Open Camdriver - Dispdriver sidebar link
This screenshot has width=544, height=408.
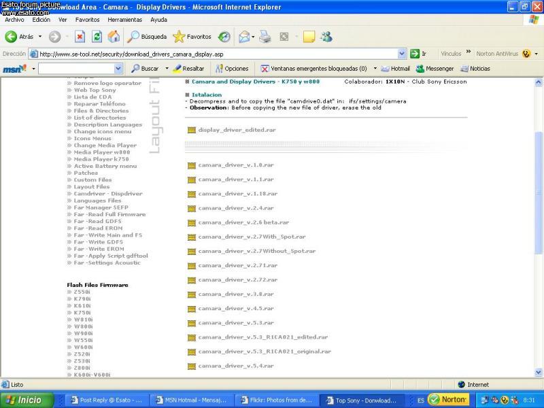tap(108, 194)
